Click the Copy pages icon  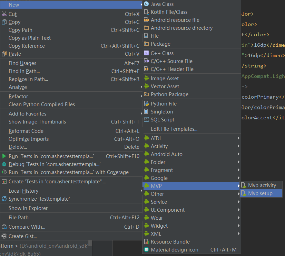[x=4, y=22]
